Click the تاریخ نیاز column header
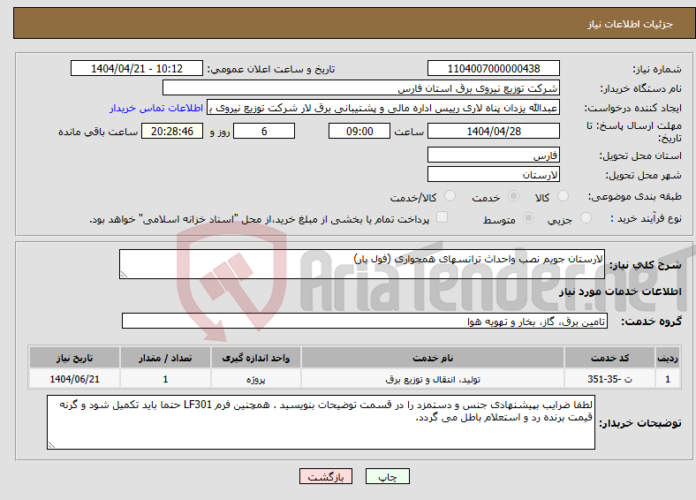 (74, 358)
